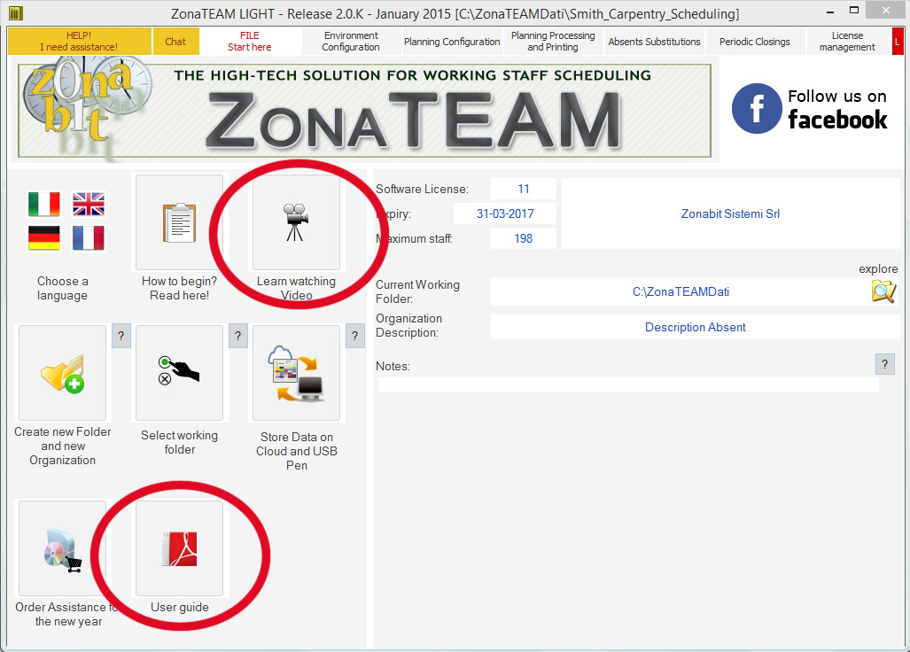Click 'Create new Folder and new Organization' icon
Screen dimensions: 910x652
coord(63,372)
